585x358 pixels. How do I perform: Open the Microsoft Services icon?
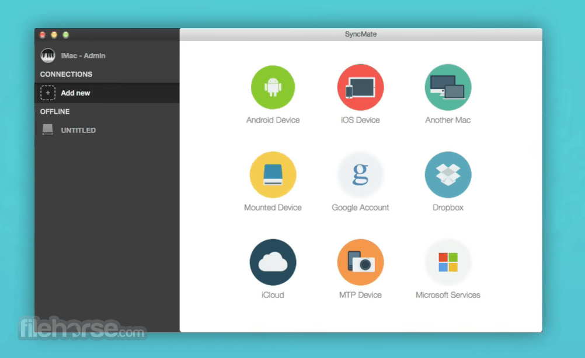[x=448, y=262]
